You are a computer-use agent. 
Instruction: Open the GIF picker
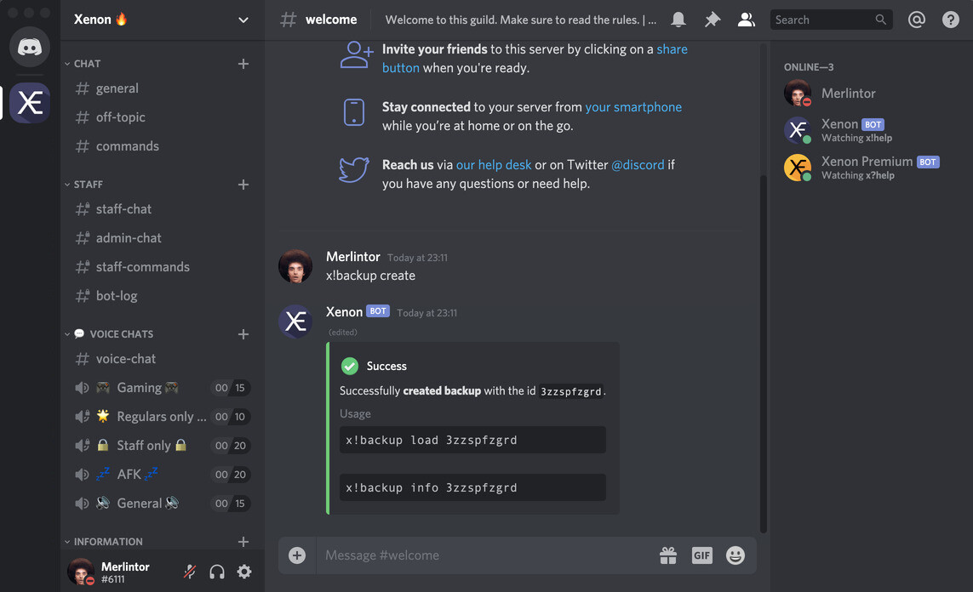click(x=701, y=555)
